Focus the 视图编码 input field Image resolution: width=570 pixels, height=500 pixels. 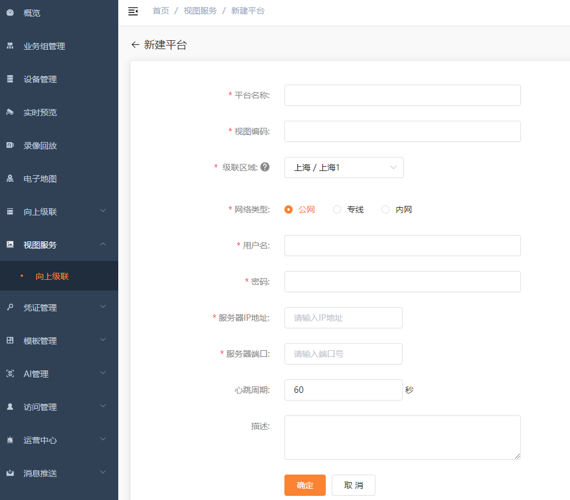(403, 131)
